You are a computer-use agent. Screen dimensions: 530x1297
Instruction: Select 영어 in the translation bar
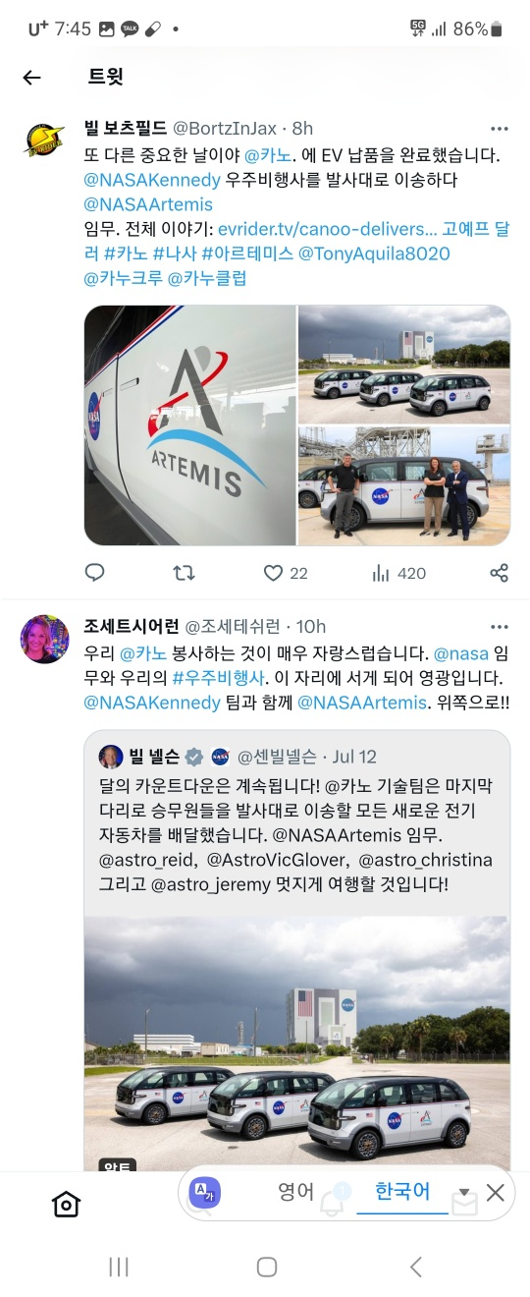pyautogui.click(x=295, y=1192)
